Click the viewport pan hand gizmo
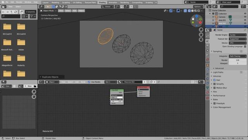Viewport: 248px width, 140px height. click(x=201, y=35)
